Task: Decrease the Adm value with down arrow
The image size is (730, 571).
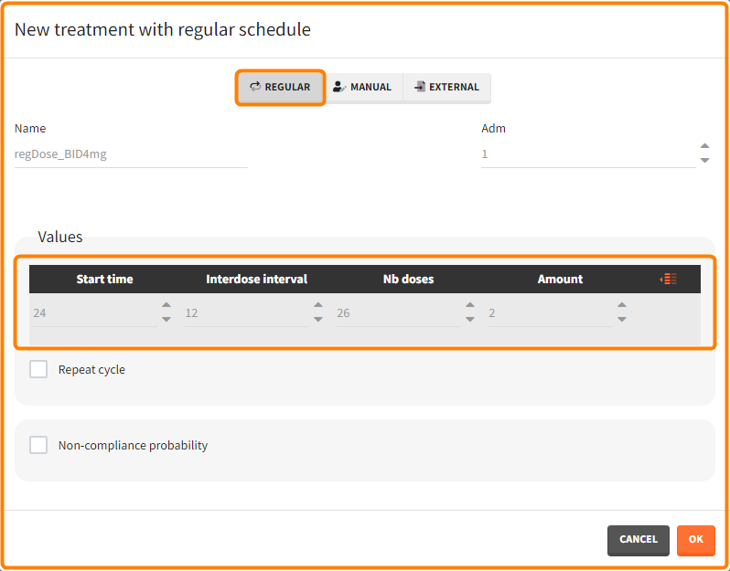Action: click(704, 161)
